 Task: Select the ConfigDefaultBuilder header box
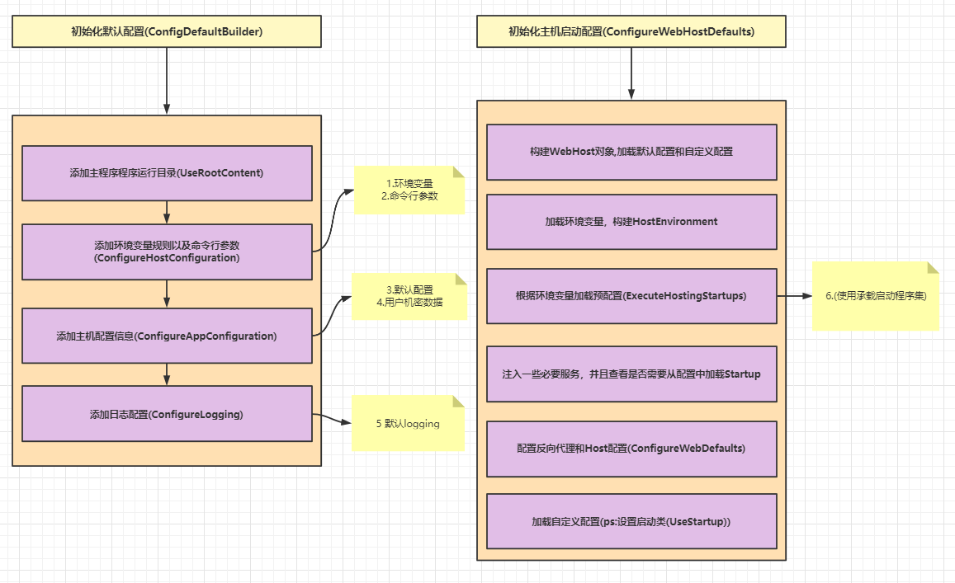(x=166, y=31)
